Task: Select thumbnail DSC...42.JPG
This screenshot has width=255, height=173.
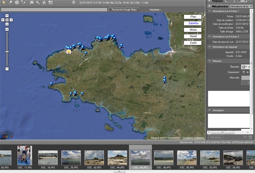Action: coord(94,158)
